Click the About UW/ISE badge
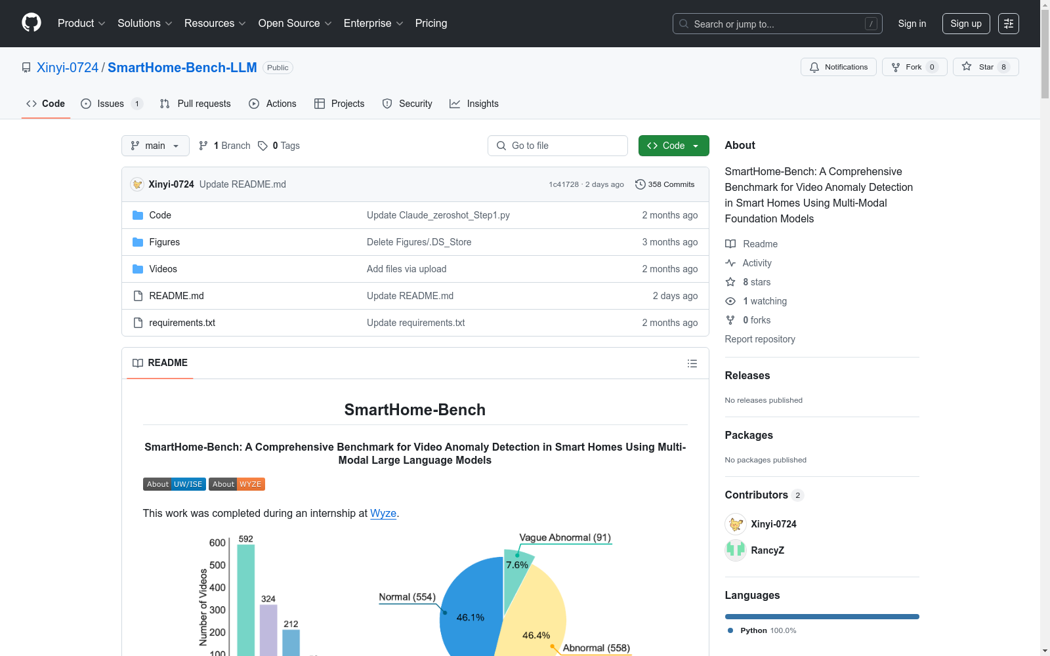The width and height of the screenshot is (1050, 656). point(175,484)
